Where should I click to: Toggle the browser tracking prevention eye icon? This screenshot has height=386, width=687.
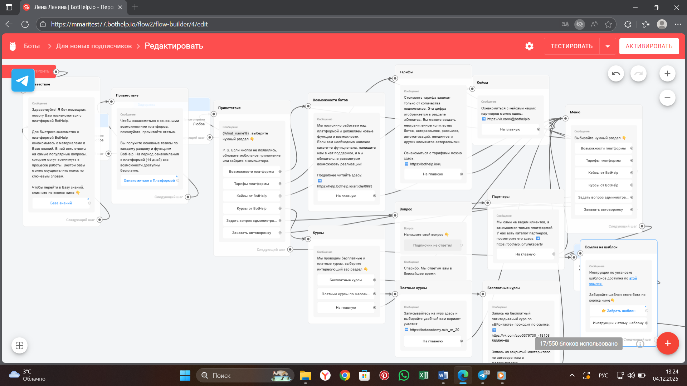[x=579, y=24]
